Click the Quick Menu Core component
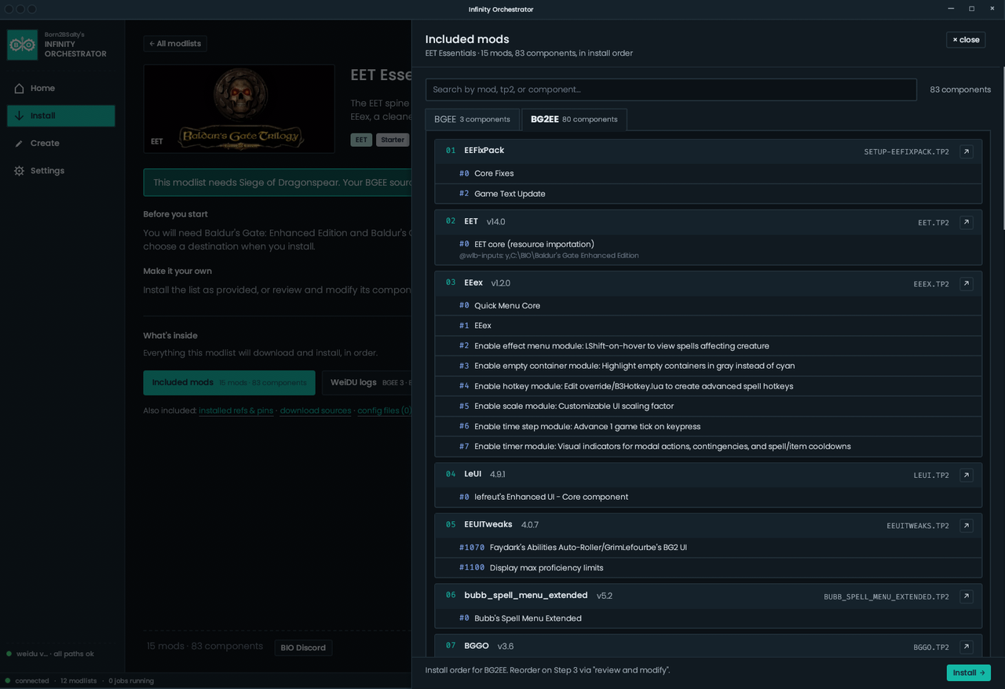Viewport: 1005px width, 689px height. tap(708, 305)
